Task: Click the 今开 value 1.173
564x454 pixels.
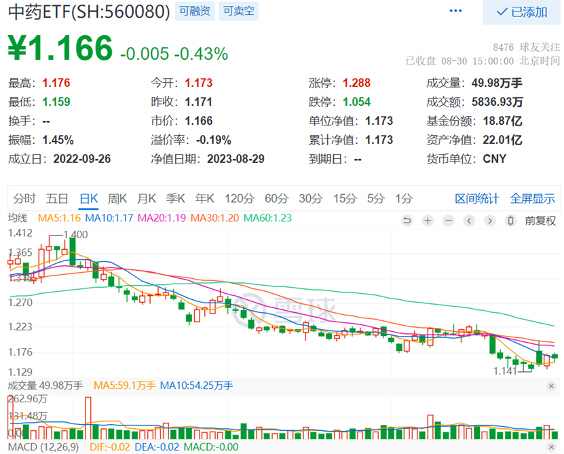Action: click(x=199, y=83)
